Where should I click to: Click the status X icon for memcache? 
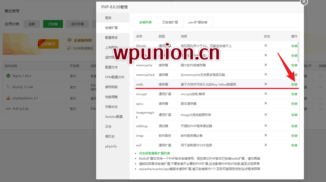(x=266, y=65)
